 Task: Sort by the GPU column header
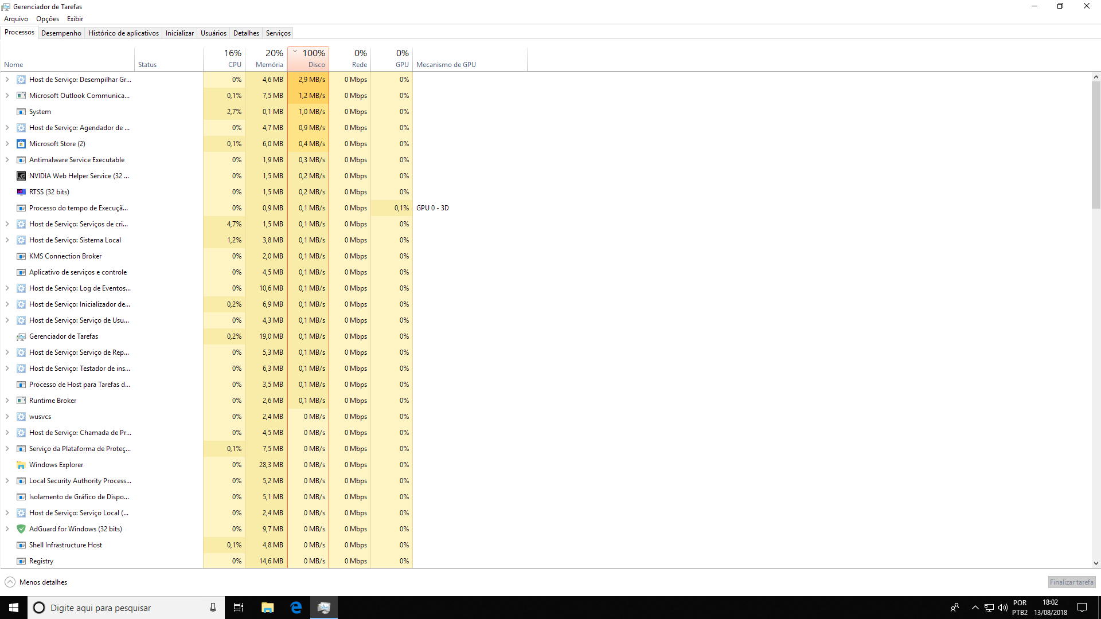[392, 59]
